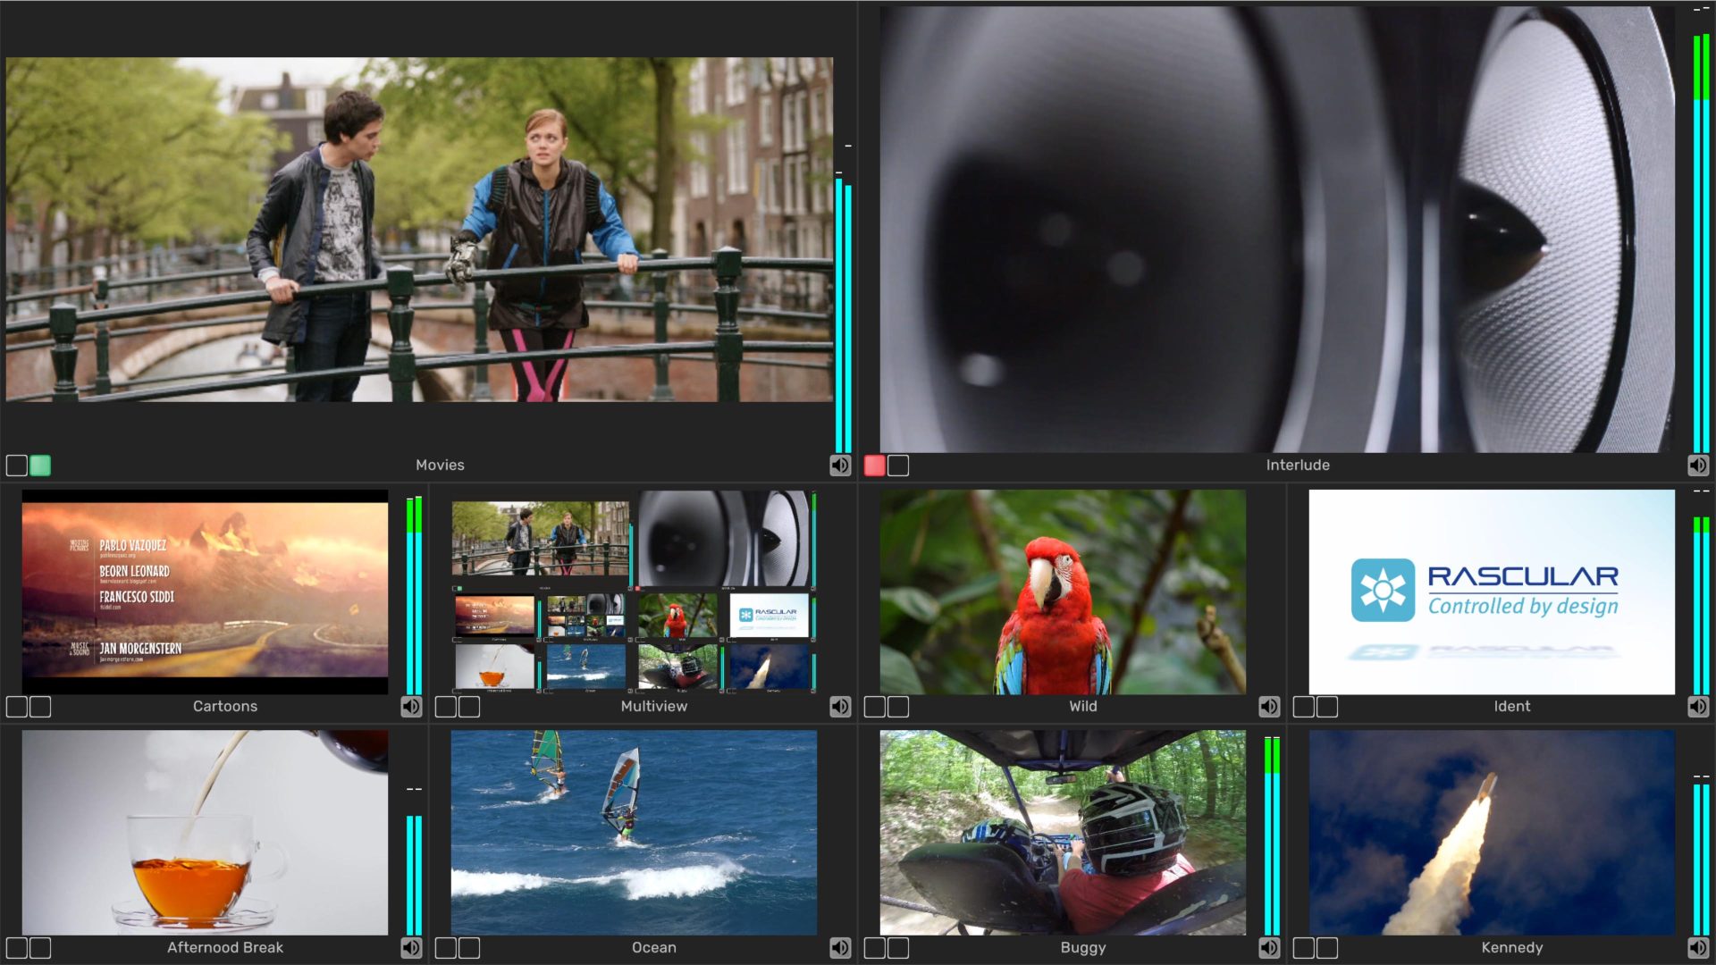Click the Cartoons speaker icon
1716x965 pixels.
click(x=411, y=707)
